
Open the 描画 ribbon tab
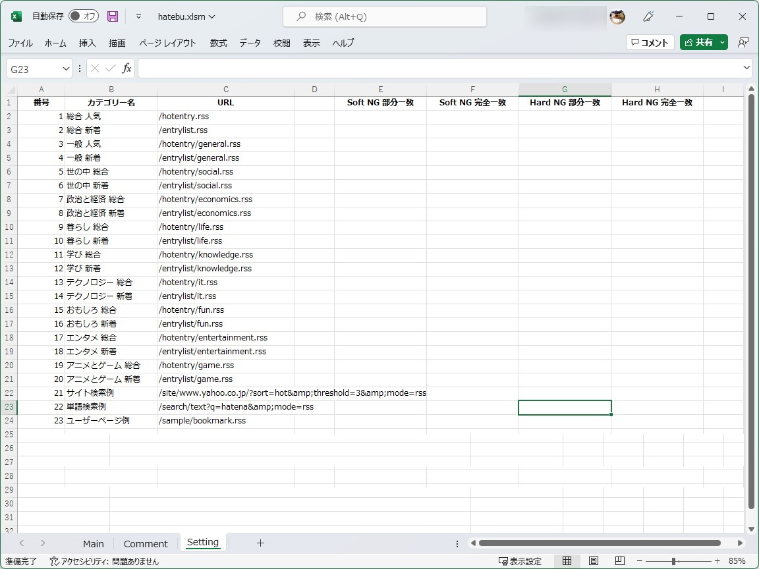pyautogui.click(x=117, y=43)
